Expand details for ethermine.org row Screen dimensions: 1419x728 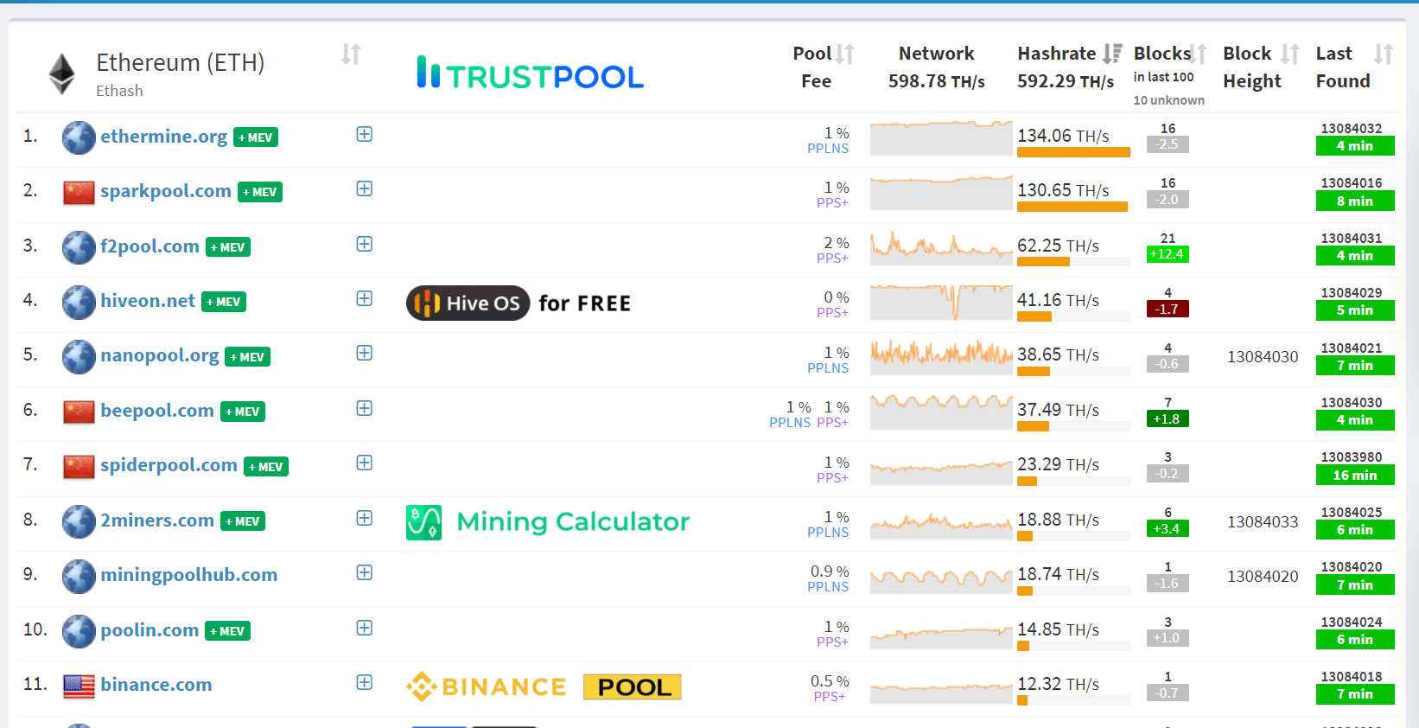tap(365, 134)
